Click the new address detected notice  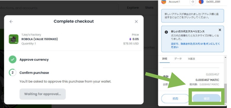click(x=192, y=16)
